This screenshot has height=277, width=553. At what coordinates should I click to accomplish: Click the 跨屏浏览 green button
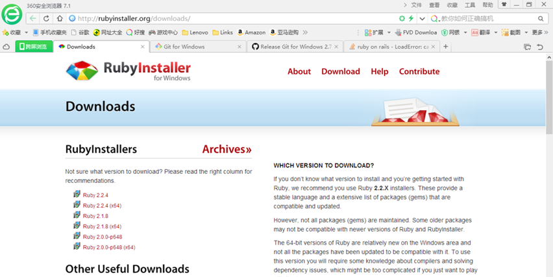[x=34, y=47]
